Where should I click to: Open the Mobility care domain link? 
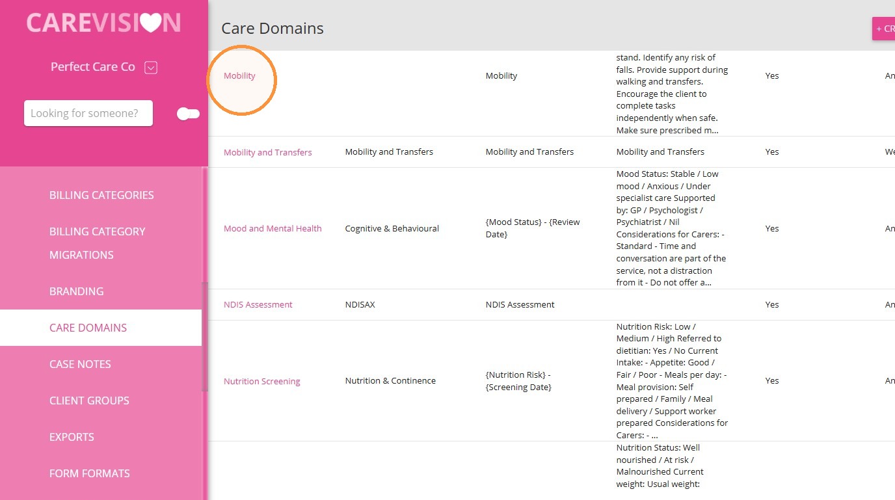pyautogui.click(x=239, y=76)
